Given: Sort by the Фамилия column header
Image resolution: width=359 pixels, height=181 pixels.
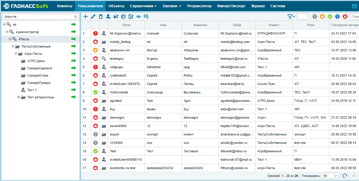Looking at the screenshot, I should tap(200, 25).
